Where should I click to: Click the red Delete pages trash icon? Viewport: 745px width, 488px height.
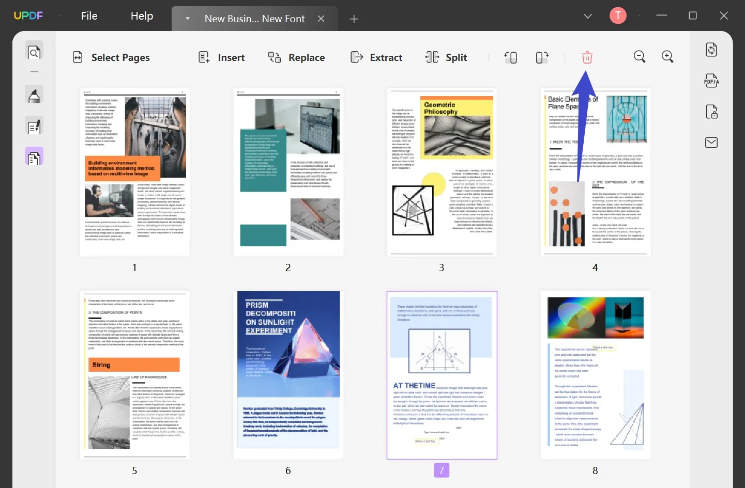[587, 57]
